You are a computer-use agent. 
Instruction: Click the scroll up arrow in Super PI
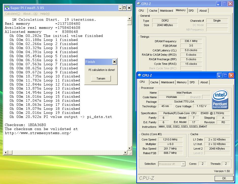[129, 19]
